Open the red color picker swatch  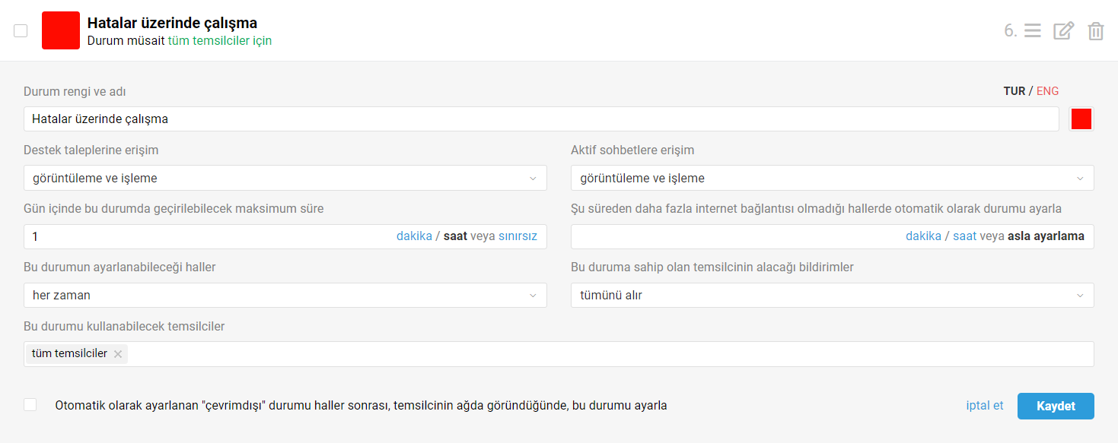coord(1081,119)
